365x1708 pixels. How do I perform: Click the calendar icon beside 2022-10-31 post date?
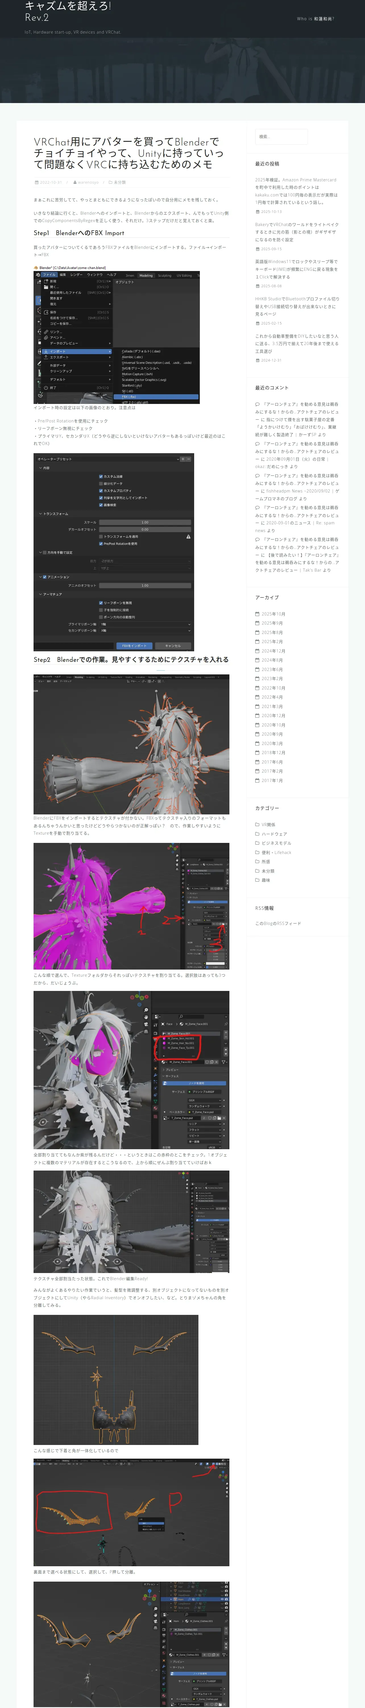click(36, 182)
